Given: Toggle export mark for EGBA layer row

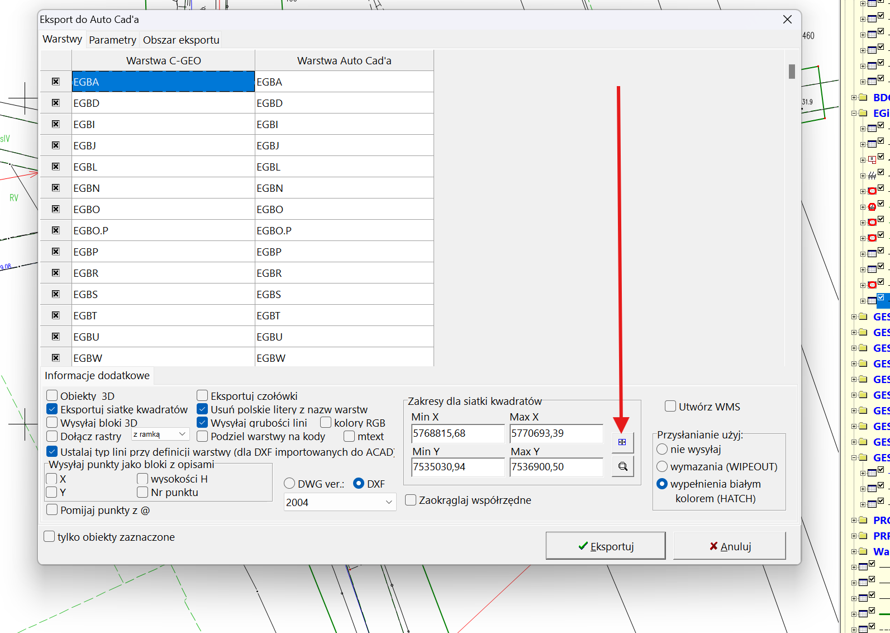Looking at the screenshot, I should pos(56,82).
